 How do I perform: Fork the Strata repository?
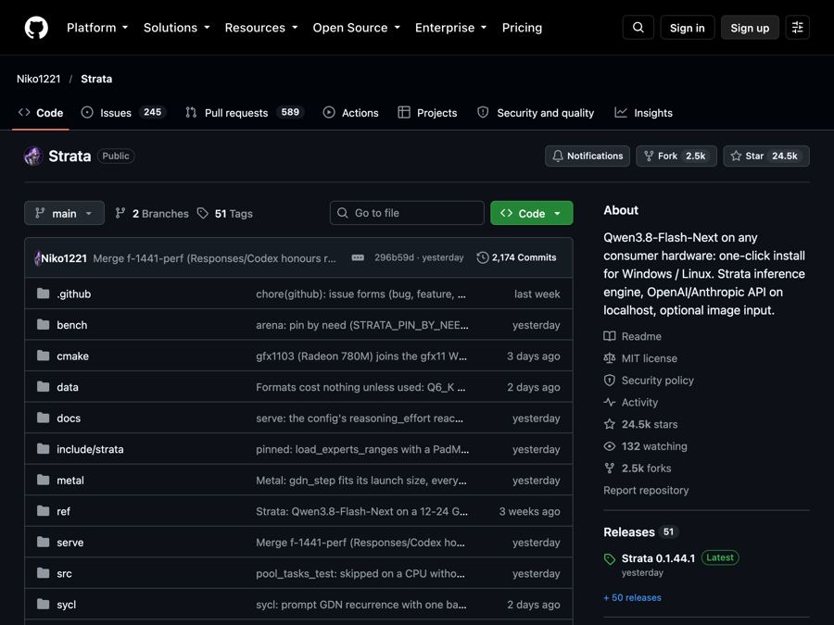(x=676, y=156)
